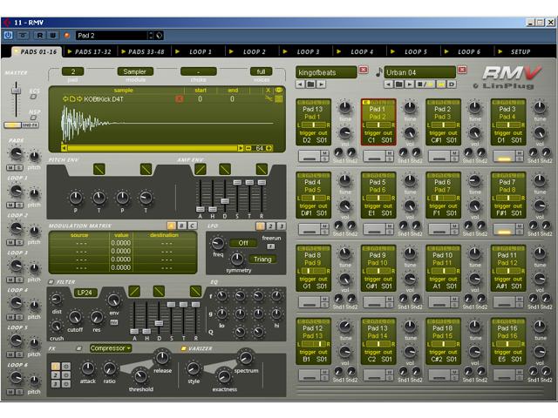Viewport: 558px width, 418px height.
Task: Clear sample with red X in display
Action: click(180, 98)
